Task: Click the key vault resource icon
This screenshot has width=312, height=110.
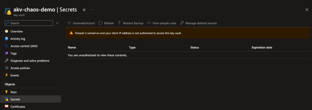Action: point(8,12)
